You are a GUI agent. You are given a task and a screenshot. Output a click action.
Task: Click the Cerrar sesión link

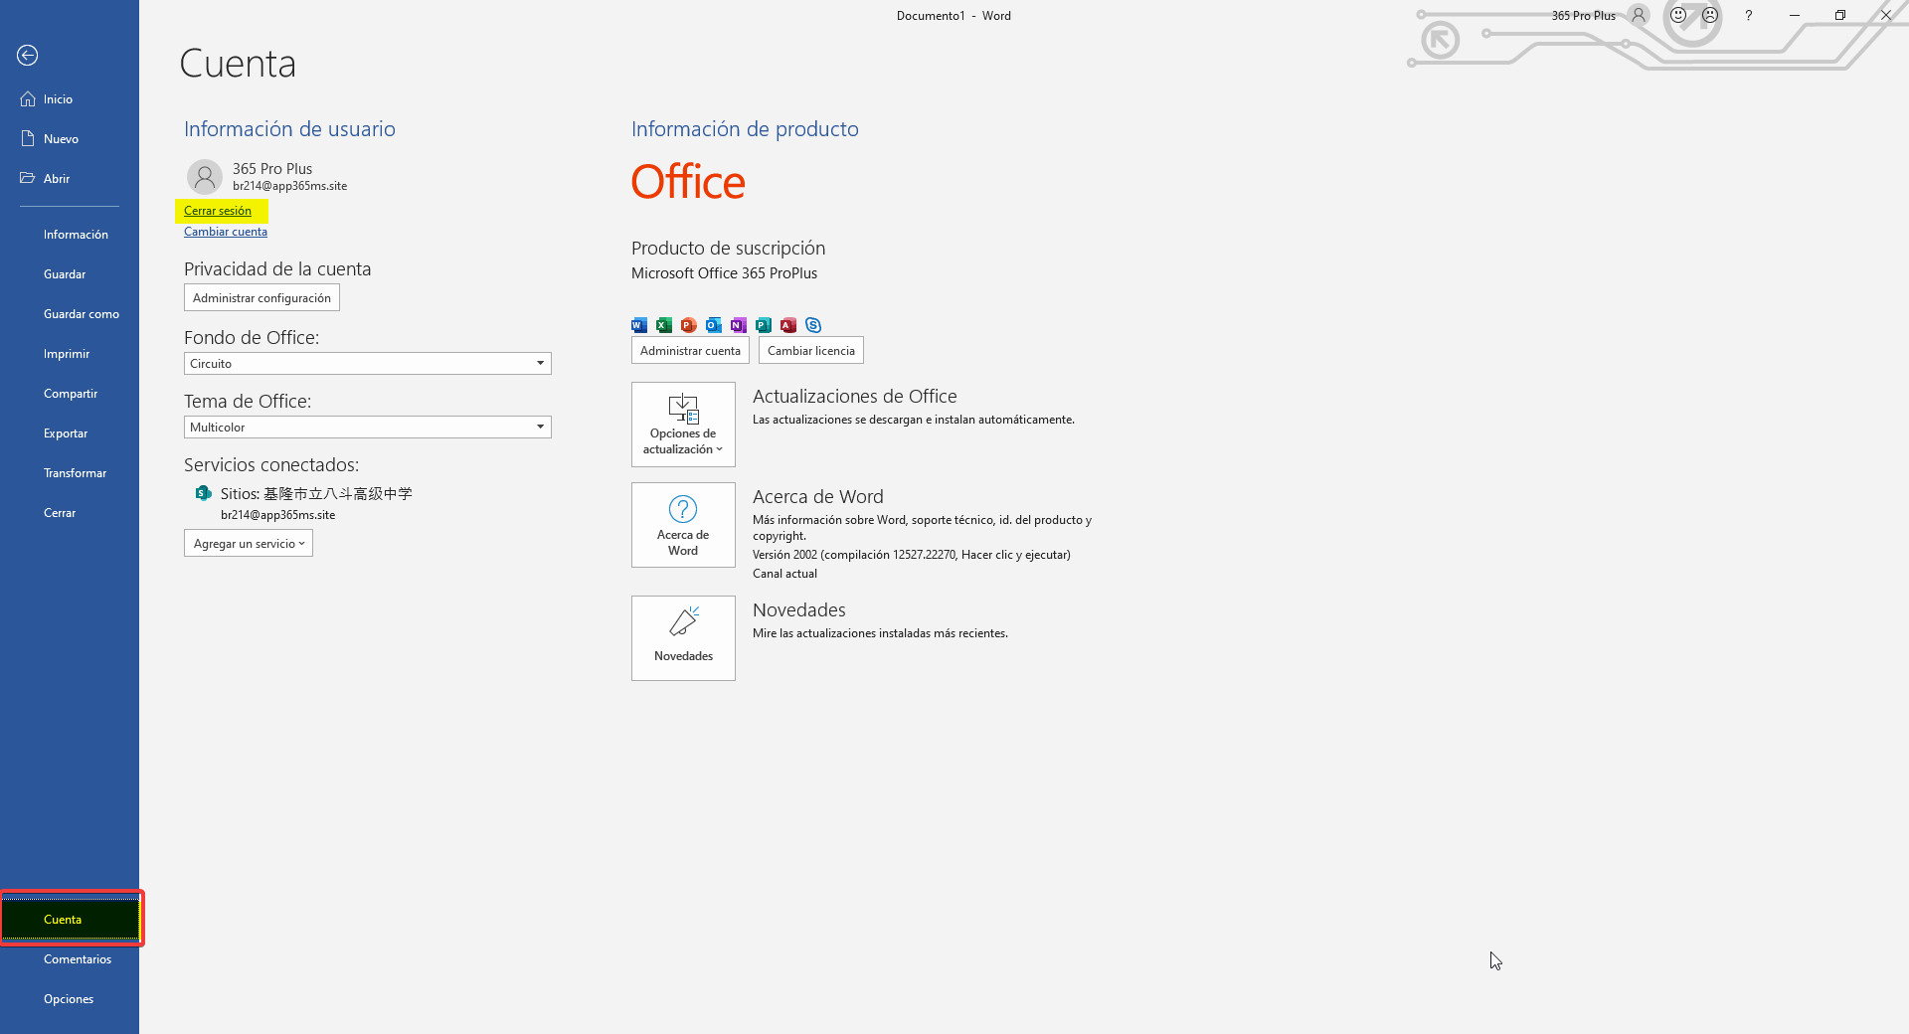(218, 211)
